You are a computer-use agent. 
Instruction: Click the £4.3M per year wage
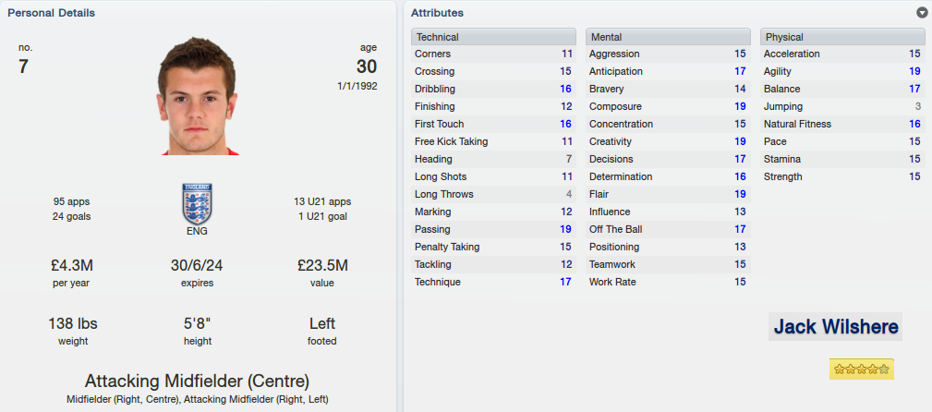(x=72, y=266)
